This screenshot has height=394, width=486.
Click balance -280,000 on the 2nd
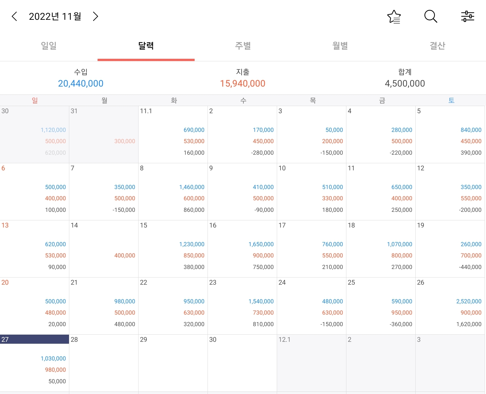pos(262,153)
